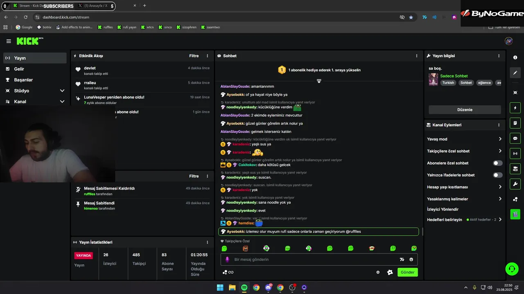Click the Turkish tag
The width and height of the screenshot is (524, 294).
coord(448,83)
